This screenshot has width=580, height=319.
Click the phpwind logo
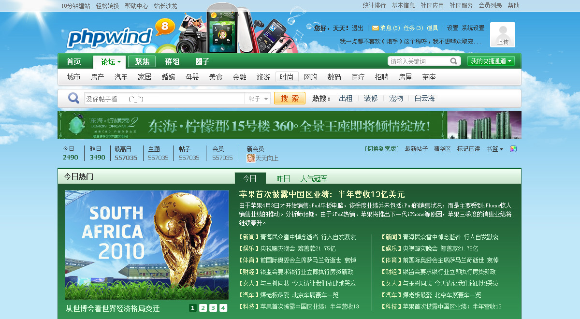point(110,37)
